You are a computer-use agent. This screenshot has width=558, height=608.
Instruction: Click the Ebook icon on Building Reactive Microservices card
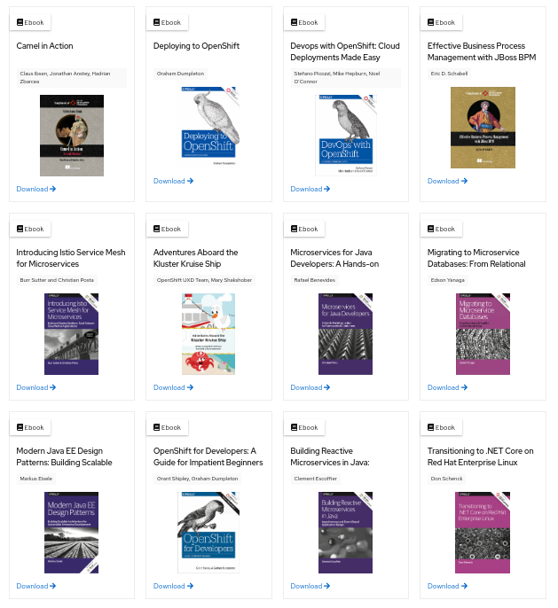295,427
